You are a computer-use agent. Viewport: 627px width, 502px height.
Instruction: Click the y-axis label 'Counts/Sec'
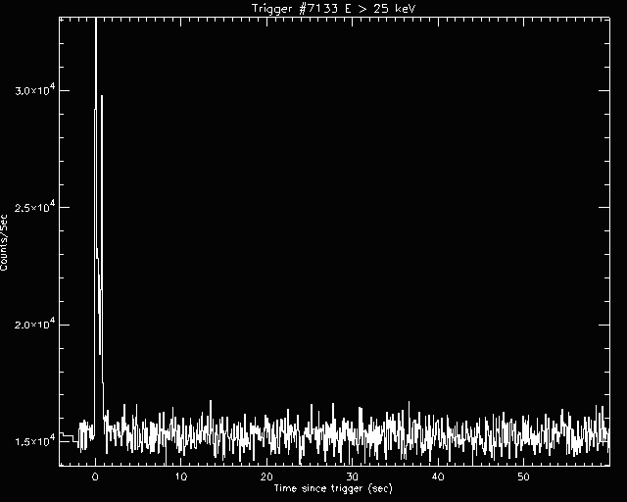click(x=4, y=242)
